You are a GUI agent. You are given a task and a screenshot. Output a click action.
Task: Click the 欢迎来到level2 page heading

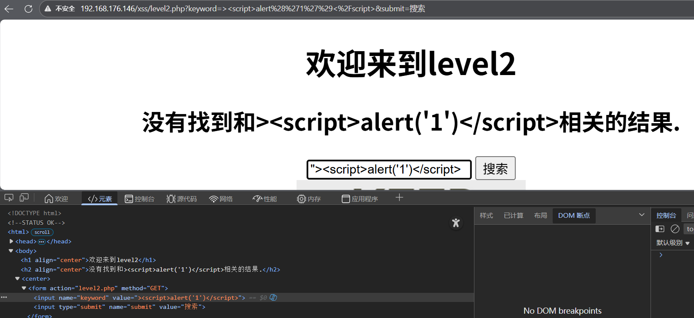coord(410,64)
